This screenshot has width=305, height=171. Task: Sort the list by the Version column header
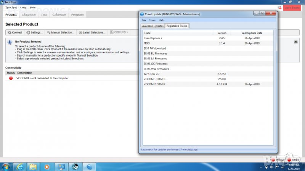(222, 33)
